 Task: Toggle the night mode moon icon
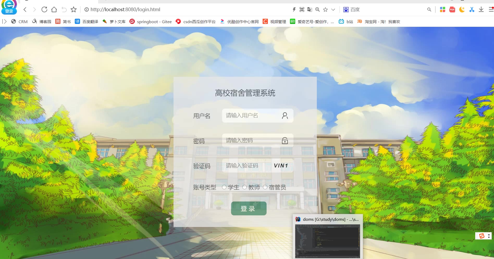click(x=462, y=10)
